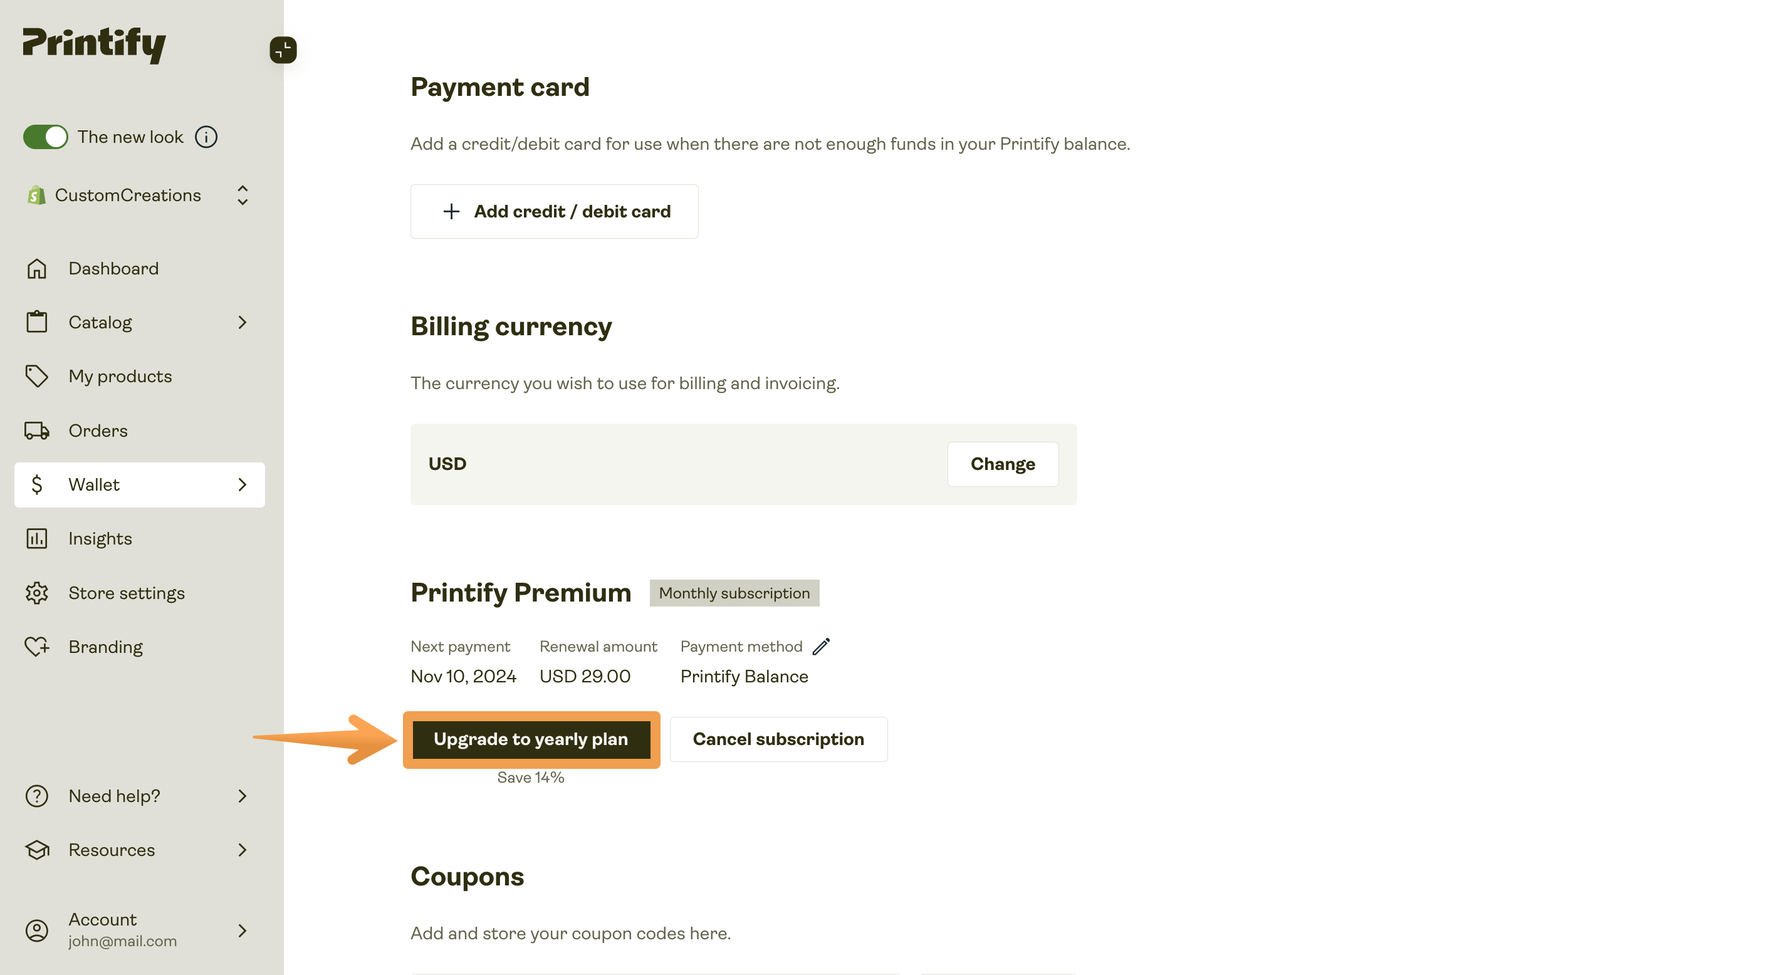1776x975 pixels.
Task: Click the Dashboard home icon
Action: (36, 268)
